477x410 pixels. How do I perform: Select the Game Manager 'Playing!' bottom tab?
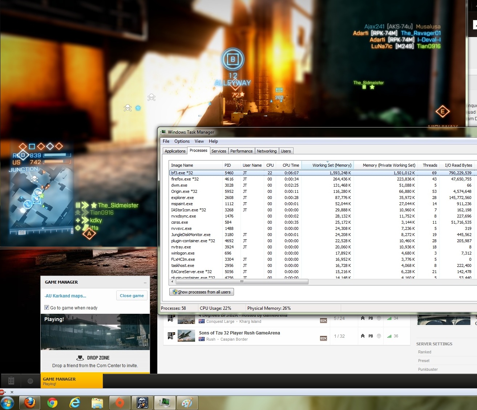point(72,381)
